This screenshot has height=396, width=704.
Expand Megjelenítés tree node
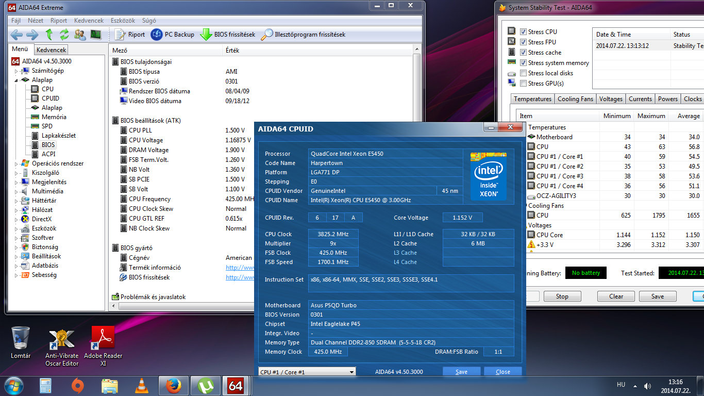[x=16, y=182]
